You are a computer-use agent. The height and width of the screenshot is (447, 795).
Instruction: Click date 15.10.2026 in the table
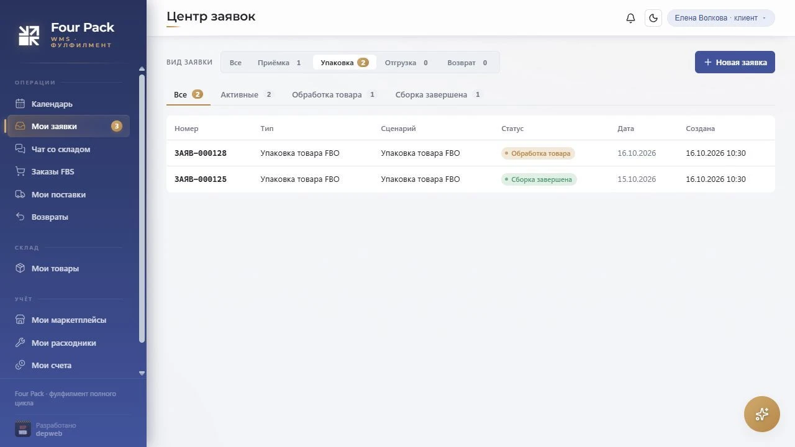click(637, 179)
